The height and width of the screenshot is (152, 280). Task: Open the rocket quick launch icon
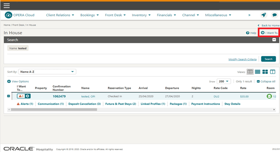(264, 15)
